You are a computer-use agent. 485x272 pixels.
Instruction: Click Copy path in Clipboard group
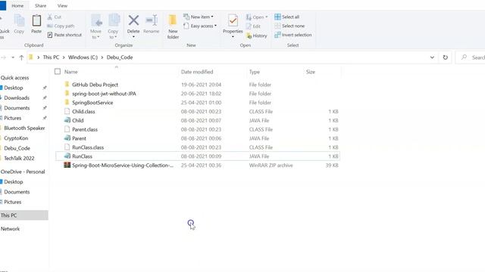[x=61, y=26]
